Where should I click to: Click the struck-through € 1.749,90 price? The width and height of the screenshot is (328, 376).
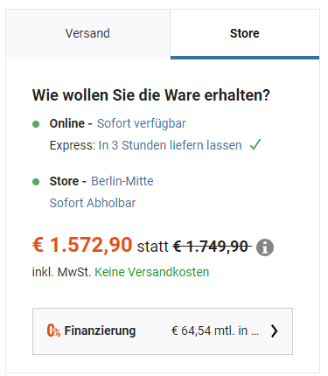[x=212, y=247]
